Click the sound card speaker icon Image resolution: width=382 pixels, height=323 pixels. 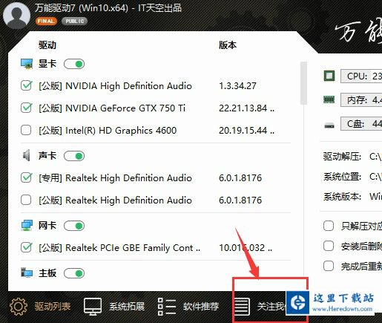click(27, 155)
